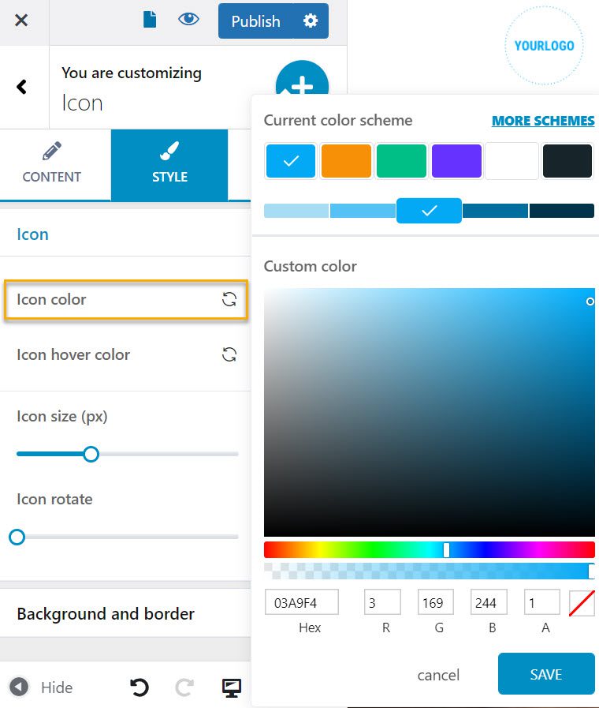
Task: Switch to the Content tab
Action: [x=51, y=164]
